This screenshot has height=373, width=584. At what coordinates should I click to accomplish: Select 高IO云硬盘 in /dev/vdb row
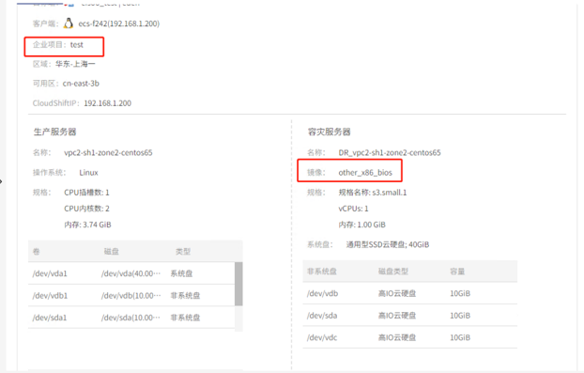(397, 294)
